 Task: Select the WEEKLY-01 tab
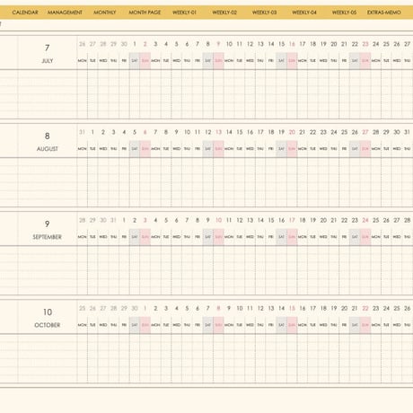tap(184, 13)
